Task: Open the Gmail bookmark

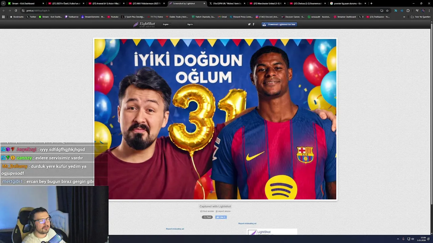Action: (222, 17)
